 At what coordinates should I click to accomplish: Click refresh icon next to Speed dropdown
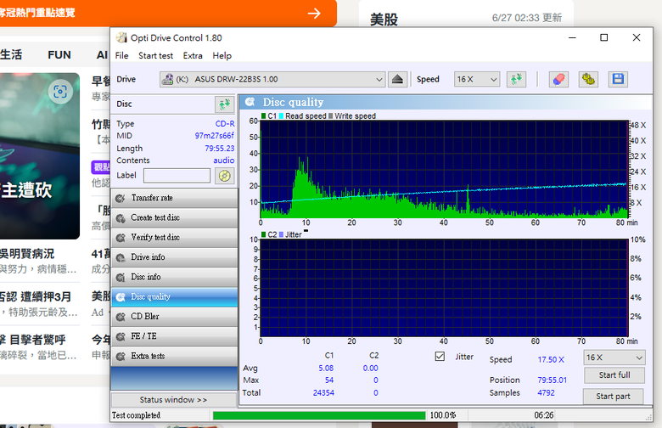(x=516, y=79)
